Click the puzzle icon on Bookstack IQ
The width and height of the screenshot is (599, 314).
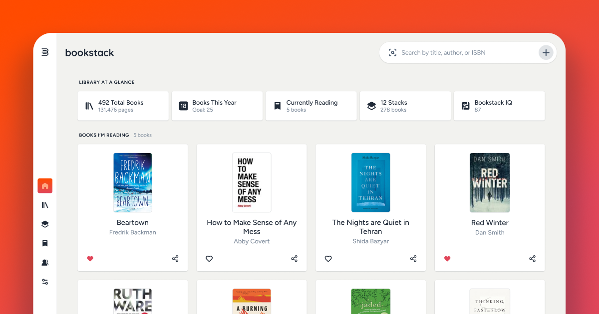(x=465, y=106)
